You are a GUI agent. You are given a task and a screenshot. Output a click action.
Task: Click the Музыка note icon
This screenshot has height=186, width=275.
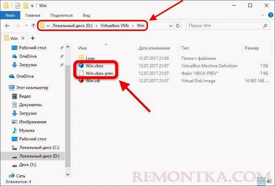coord(14,130)
